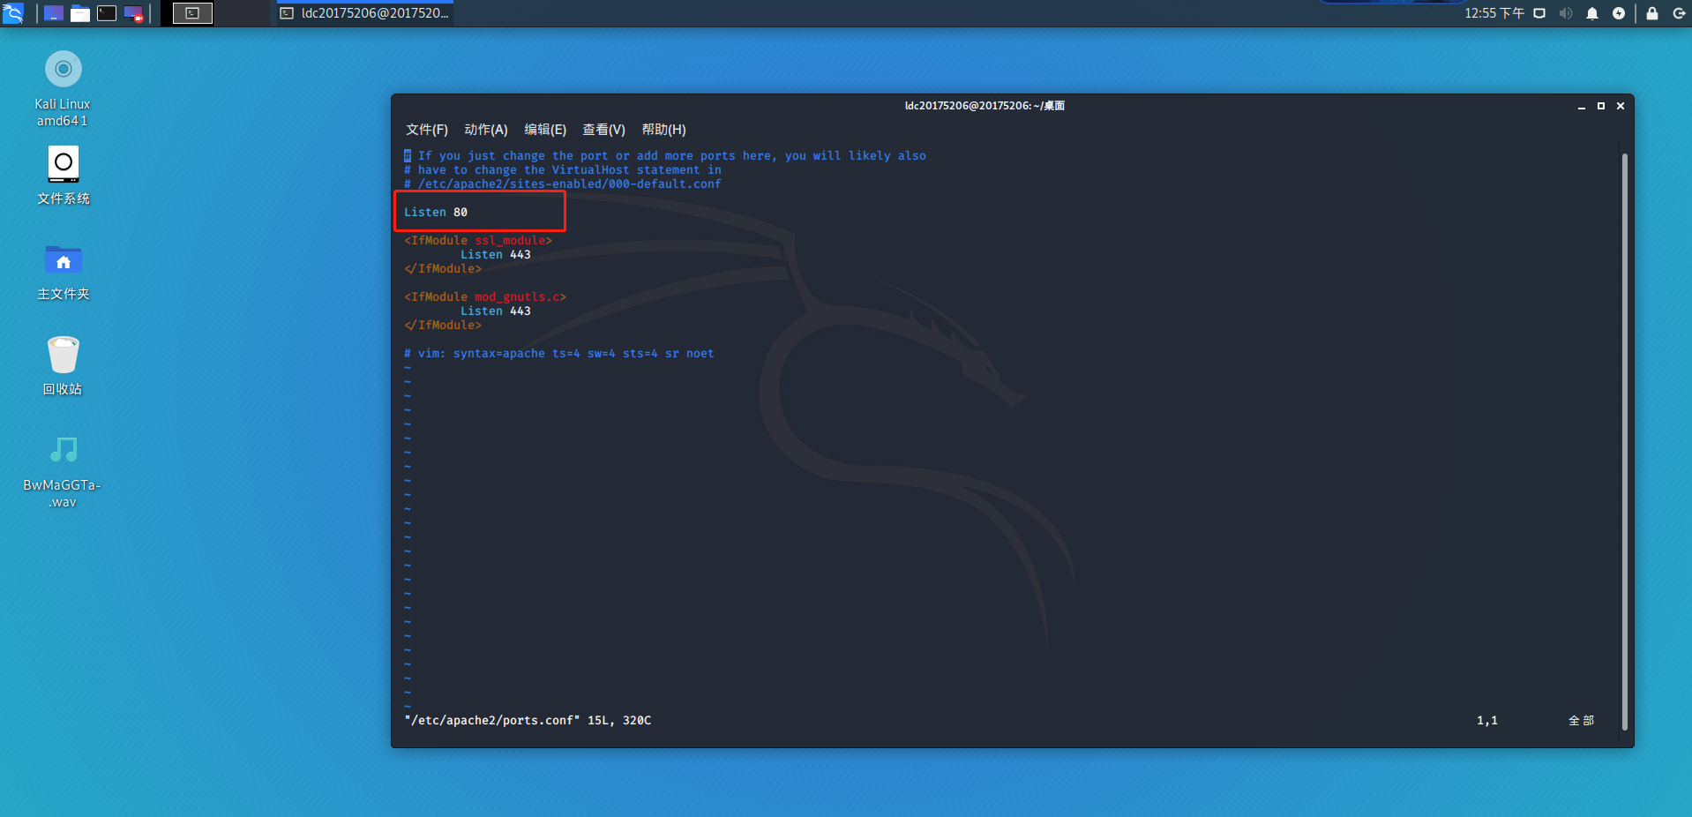Image resolution: width=1692 pixels, height=817 pixels.
Task: Launch the file manager from the panel
Action: (80, 13)
